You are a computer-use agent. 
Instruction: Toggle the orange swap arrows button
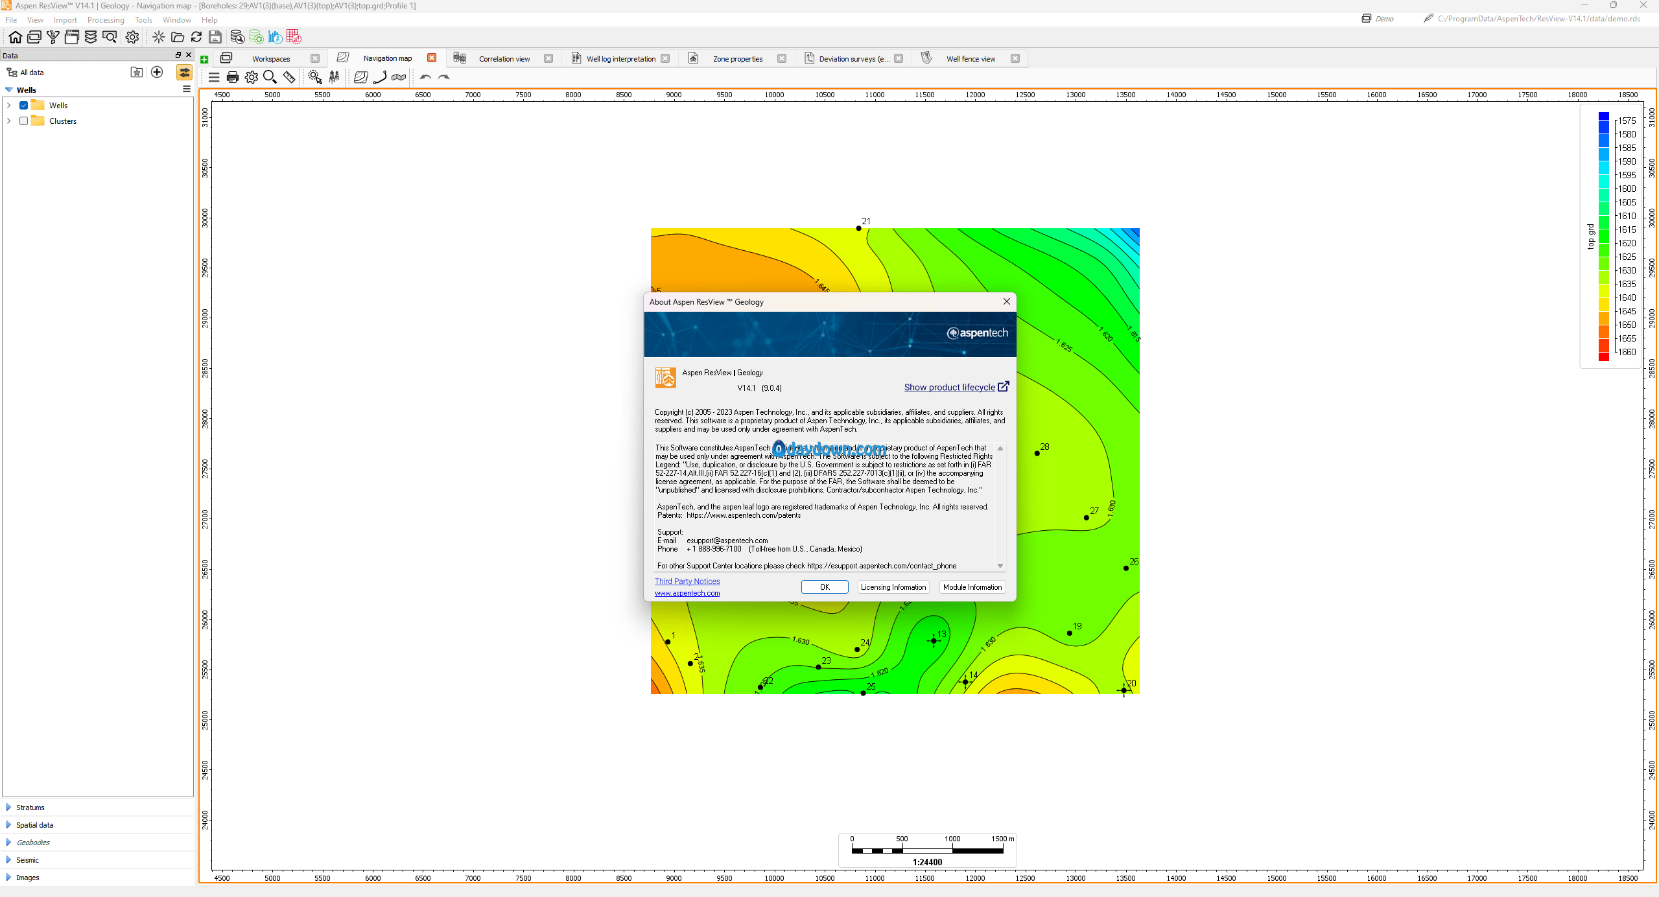(x=184, y=72)
